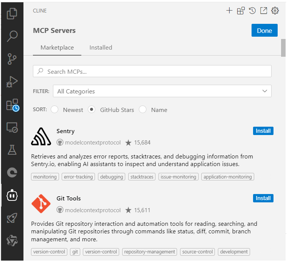Click the issue-monitoring tag
Viewport: 289px width, 264px height.
click(179, 177)
